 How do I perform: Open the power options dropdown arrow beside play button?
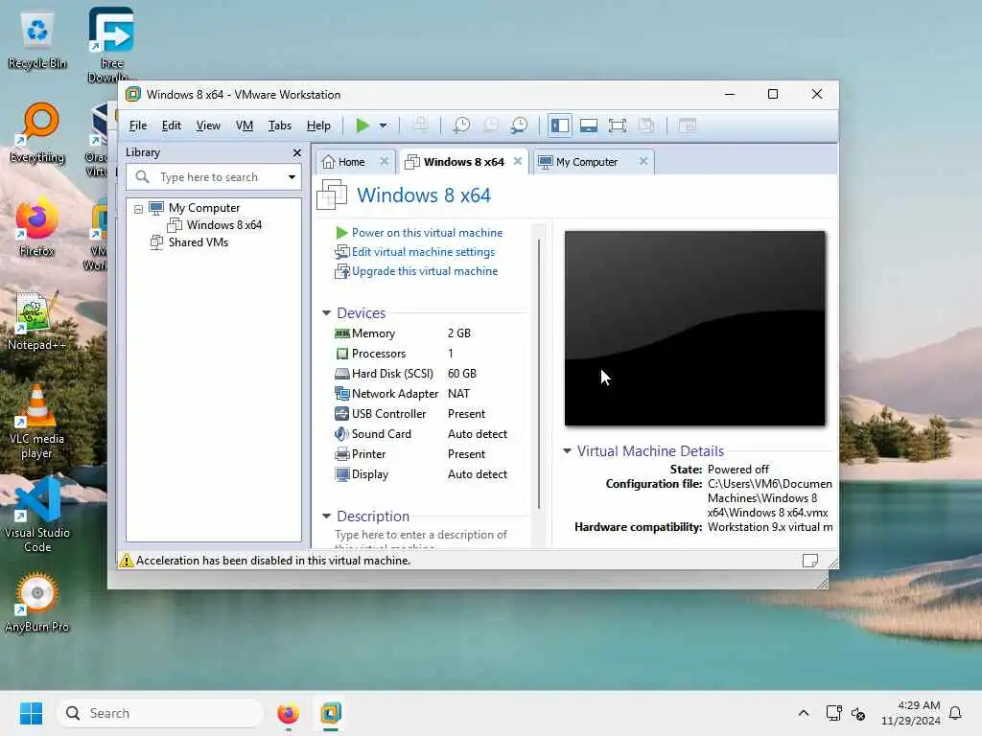point(384,126)
